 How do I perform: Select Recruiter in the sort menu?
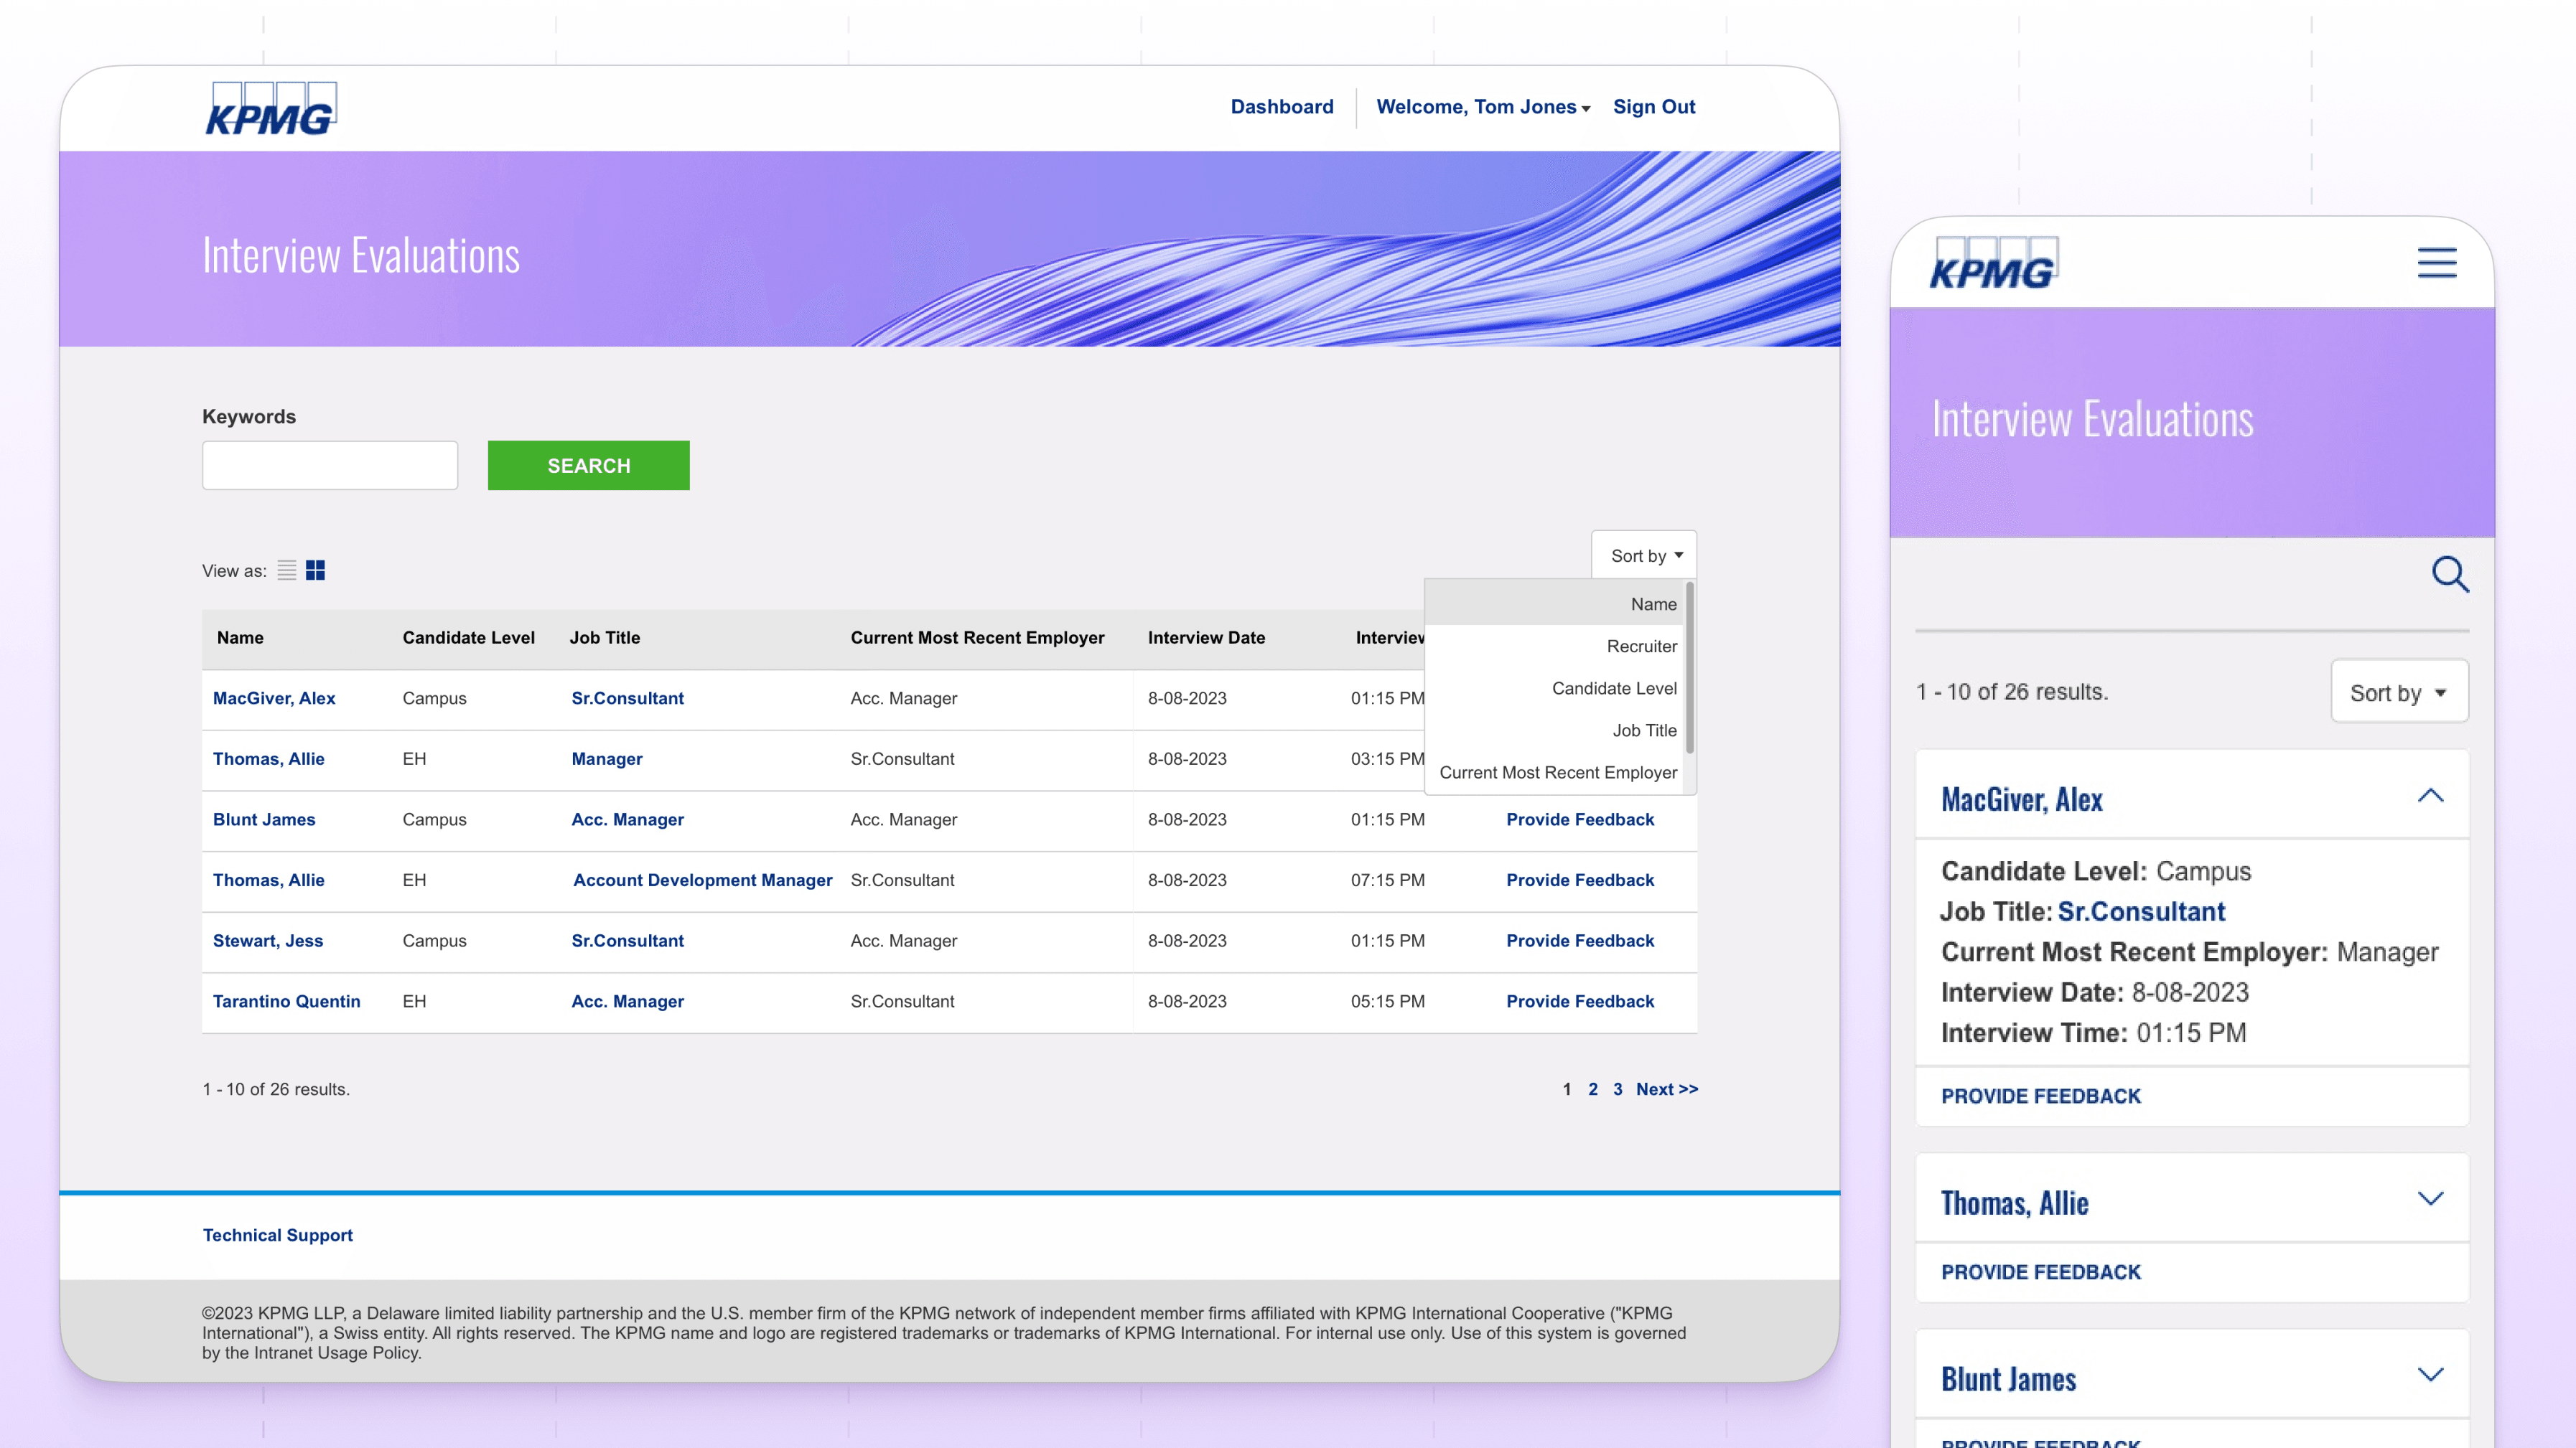(x=1641, y=647)
